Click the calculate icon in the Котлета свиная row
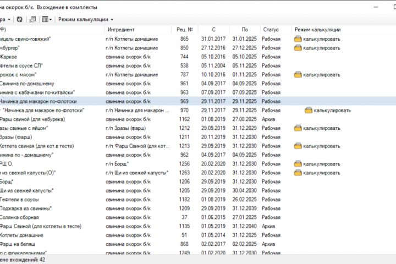The width and height of the screenshot is (396, 264). coord(298,146)
